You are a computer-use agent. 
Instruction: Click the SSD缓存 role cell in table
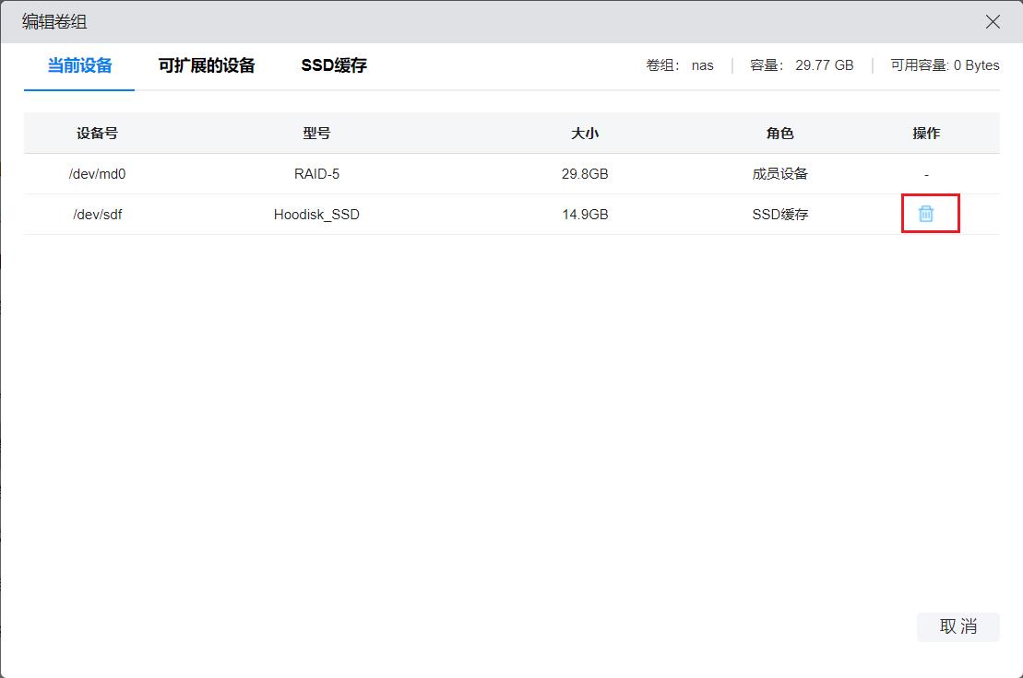pyautogui.click(x=779, y=215)
